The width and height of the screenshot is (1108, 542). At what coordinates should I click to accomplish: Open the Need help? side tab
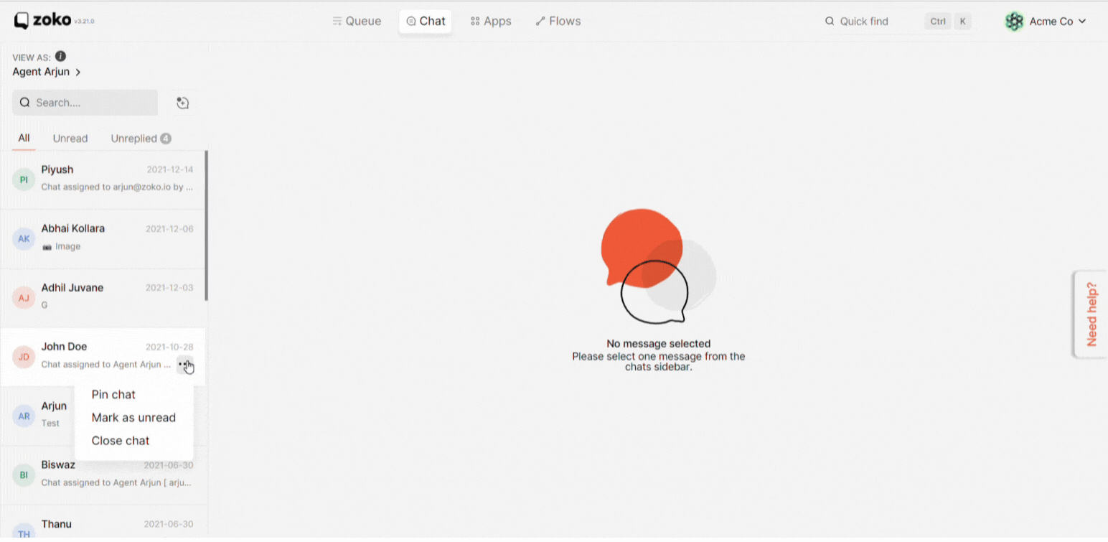pyautogui.click(x=1091, y=314)
